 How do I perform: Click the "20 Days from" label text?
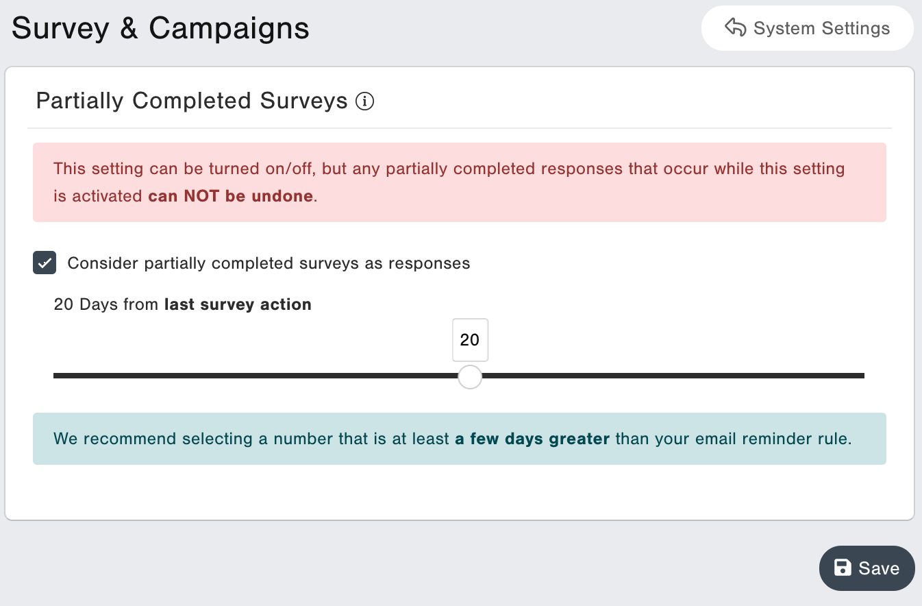(107, 304)
